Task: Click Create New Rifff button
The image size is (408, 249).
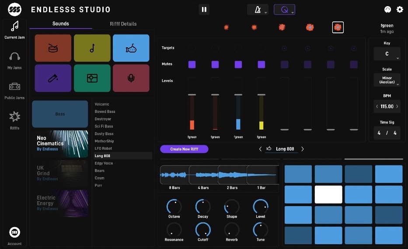Action: (184, 149)
